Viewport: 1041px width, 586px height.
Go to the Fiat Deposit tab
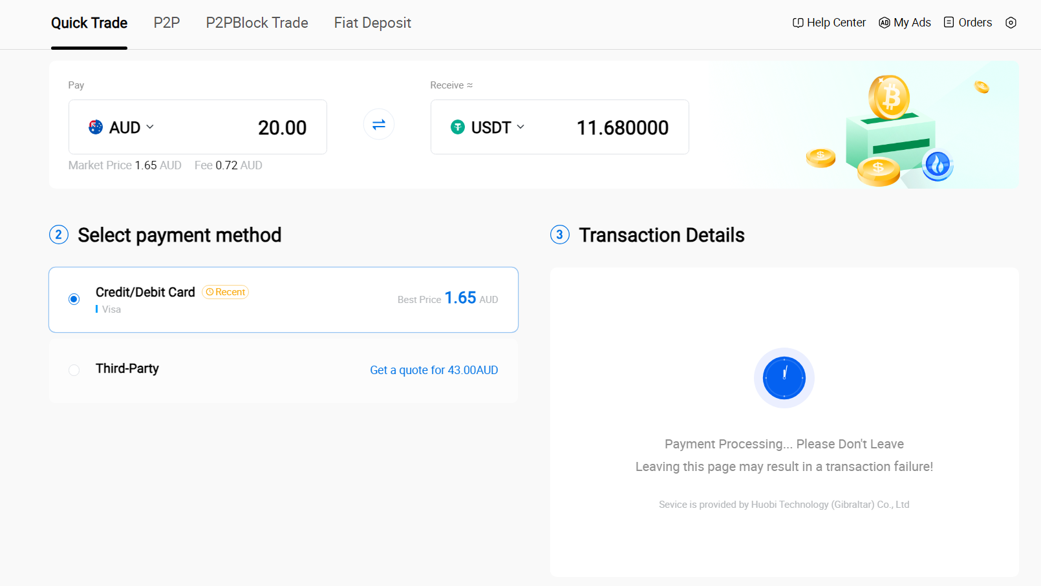coord(372,23)
